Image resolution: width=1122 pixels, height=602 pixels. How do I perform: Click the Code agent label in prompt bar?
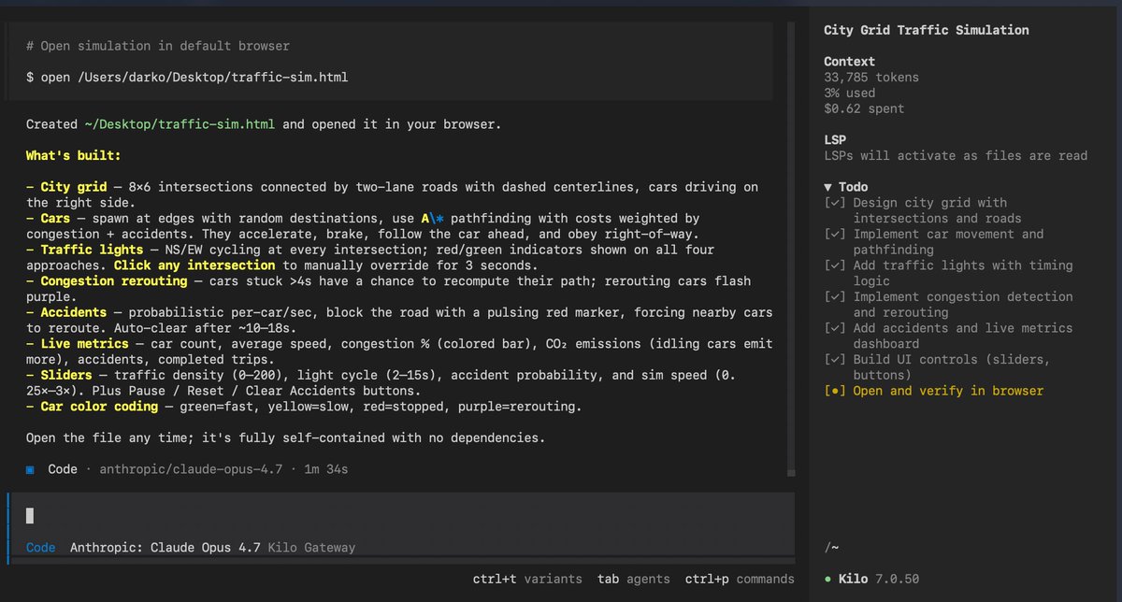coord(40,547)
